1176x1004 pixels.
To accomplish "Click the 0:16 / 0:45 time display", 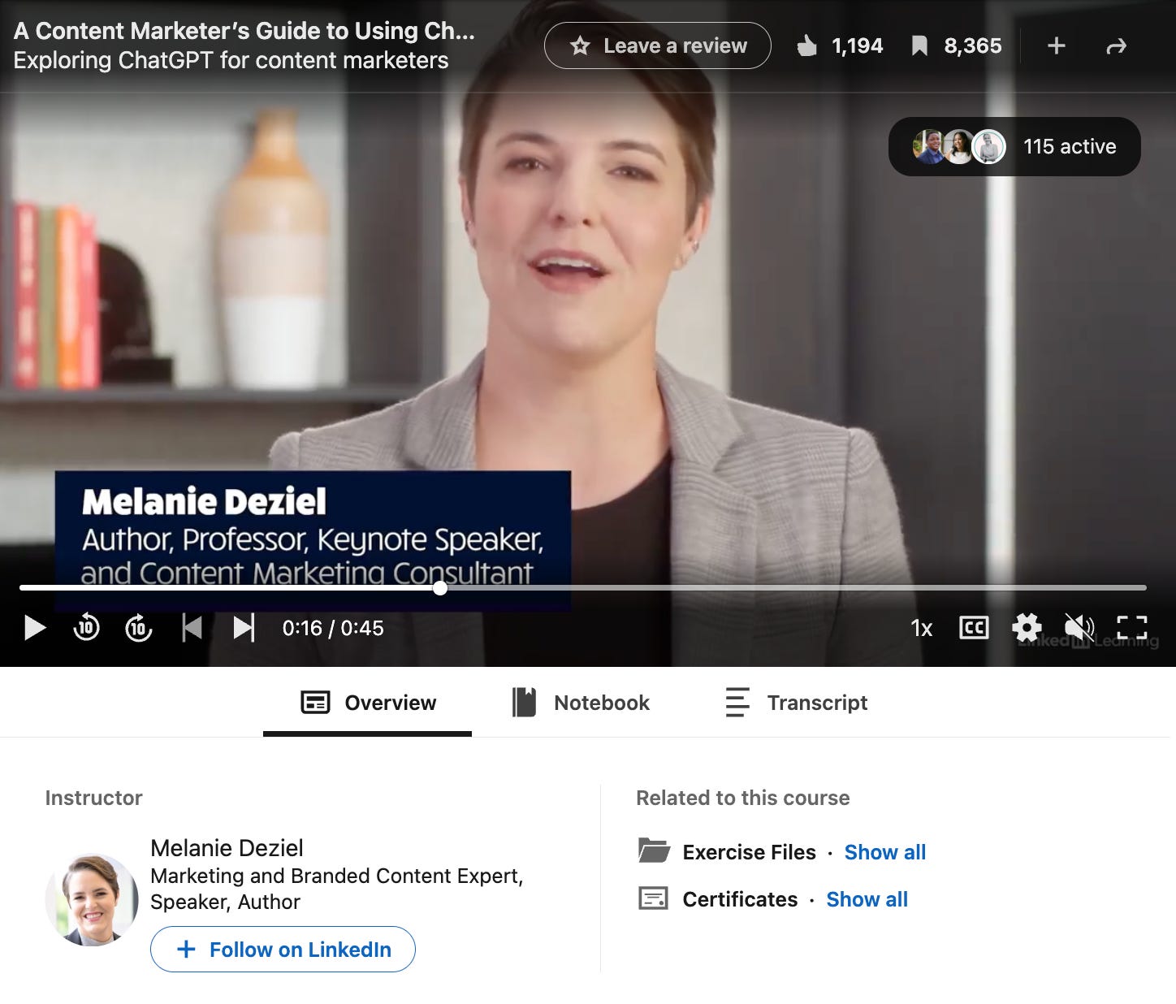I will click(333, 628).
